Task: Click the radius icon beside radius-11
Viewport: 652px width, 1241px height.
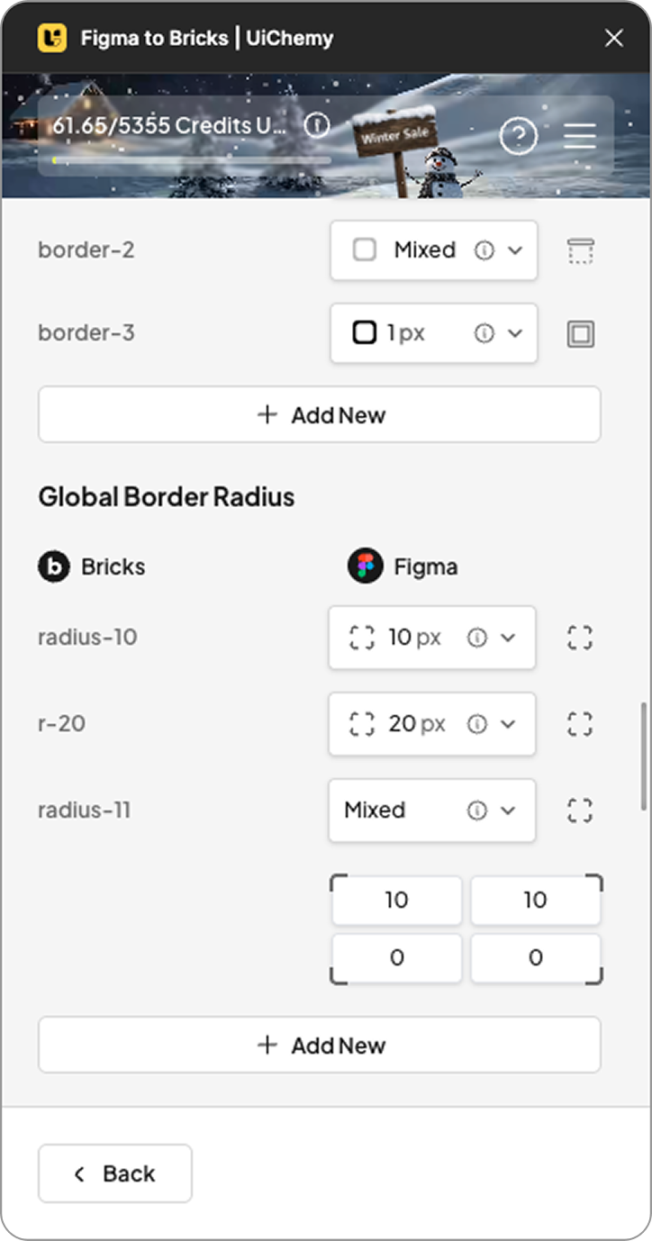Action: pyautogui.click(x=579, y=811)
